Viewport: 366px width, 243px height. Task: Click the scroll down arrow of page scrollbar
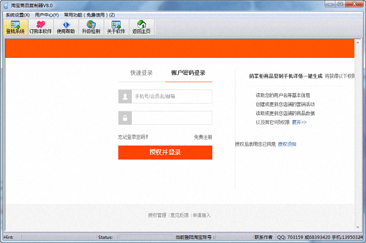[357, 227]
